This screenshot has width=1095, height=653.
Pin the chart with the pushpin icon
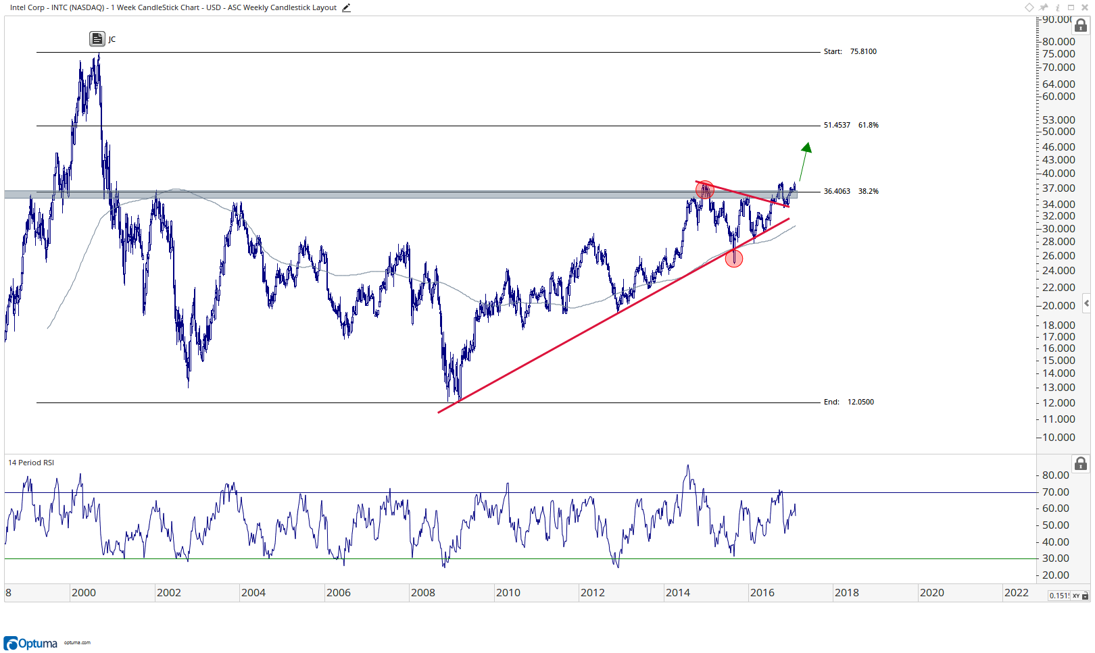coord(1044,7)
